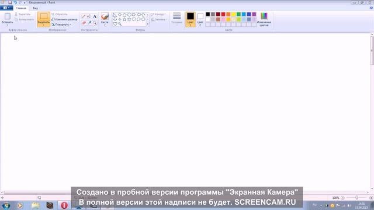Open Customize Quick Access Toolbar arrow
374x210 pixels.
(25, 2)
